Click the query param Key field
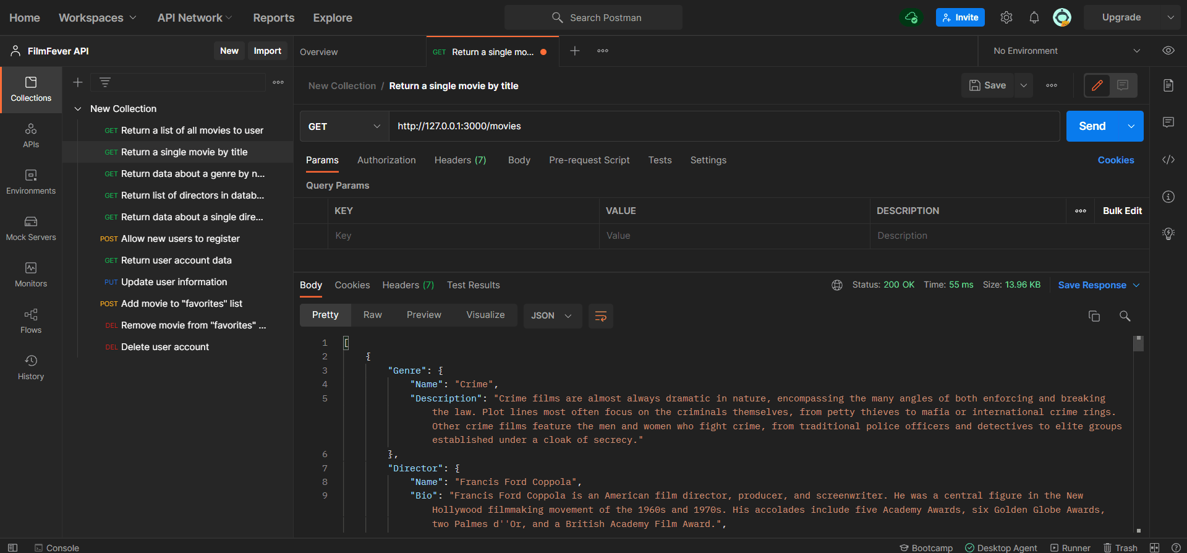 point(464,236)
